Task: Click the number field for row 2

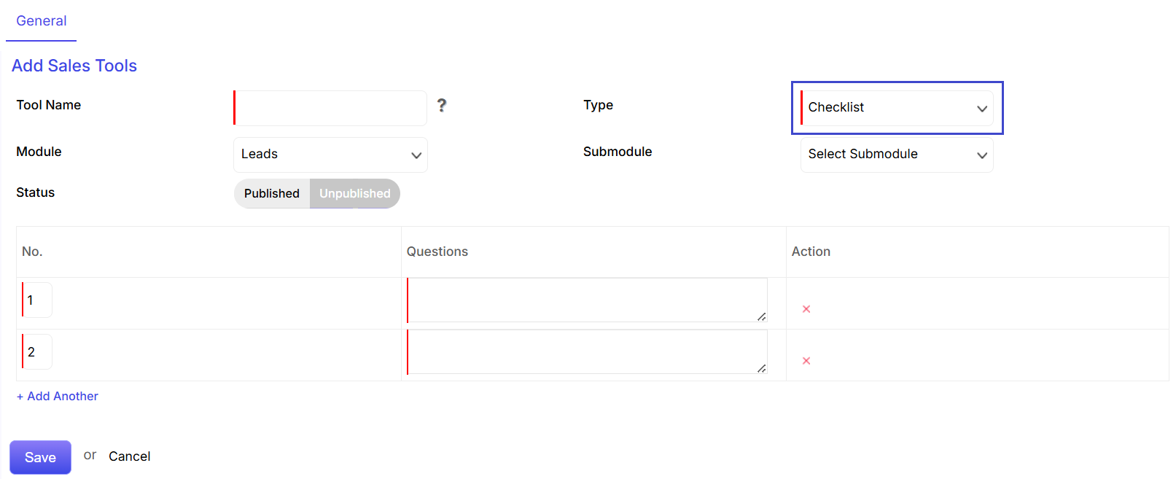Action: point(37,351)
